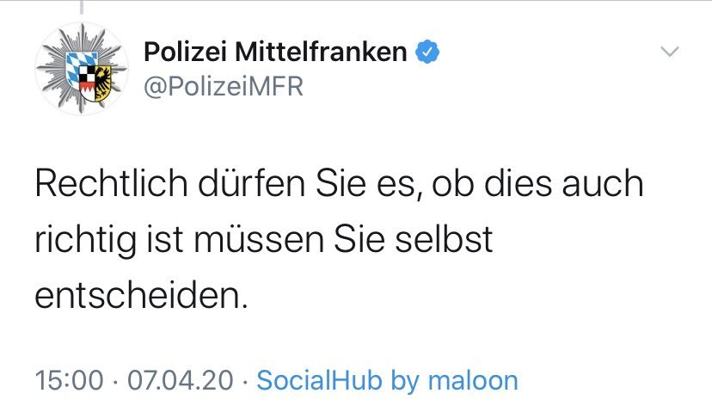
Task: Click the blue verified checkmark badge
Action: (427, 52)
